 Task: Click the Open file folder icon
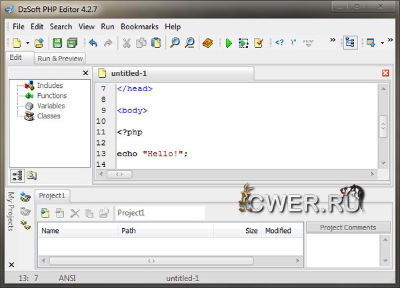coord(39,43)
